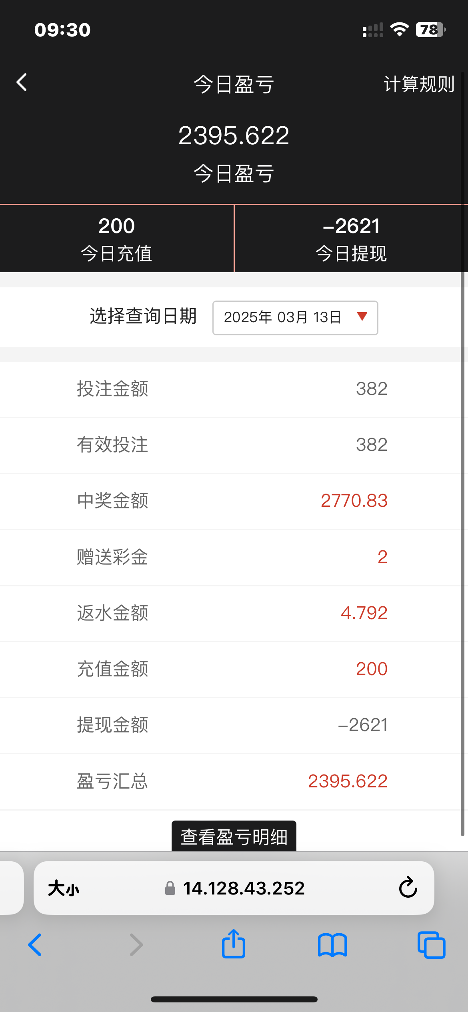
Task: Open Safari bookmarks book icon
Action: coord(332,945)
